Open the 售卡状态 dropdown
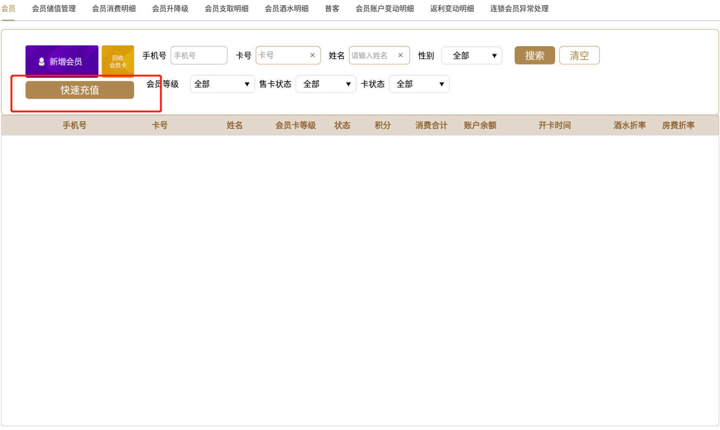This screenshot has height=430, width=720. (x=326, y=84)
